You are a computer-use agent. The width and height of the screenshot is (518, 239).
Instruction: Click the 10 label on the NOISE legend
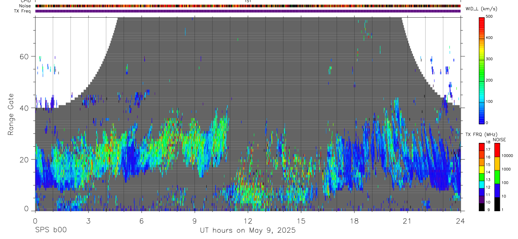[504, 197]
